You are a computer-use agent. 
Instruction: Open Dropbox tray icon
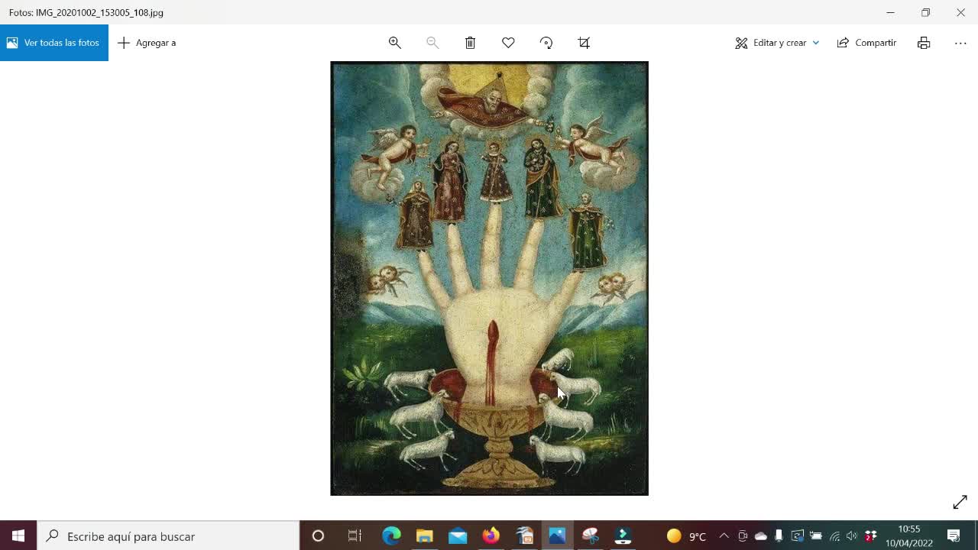click(870, 536)
